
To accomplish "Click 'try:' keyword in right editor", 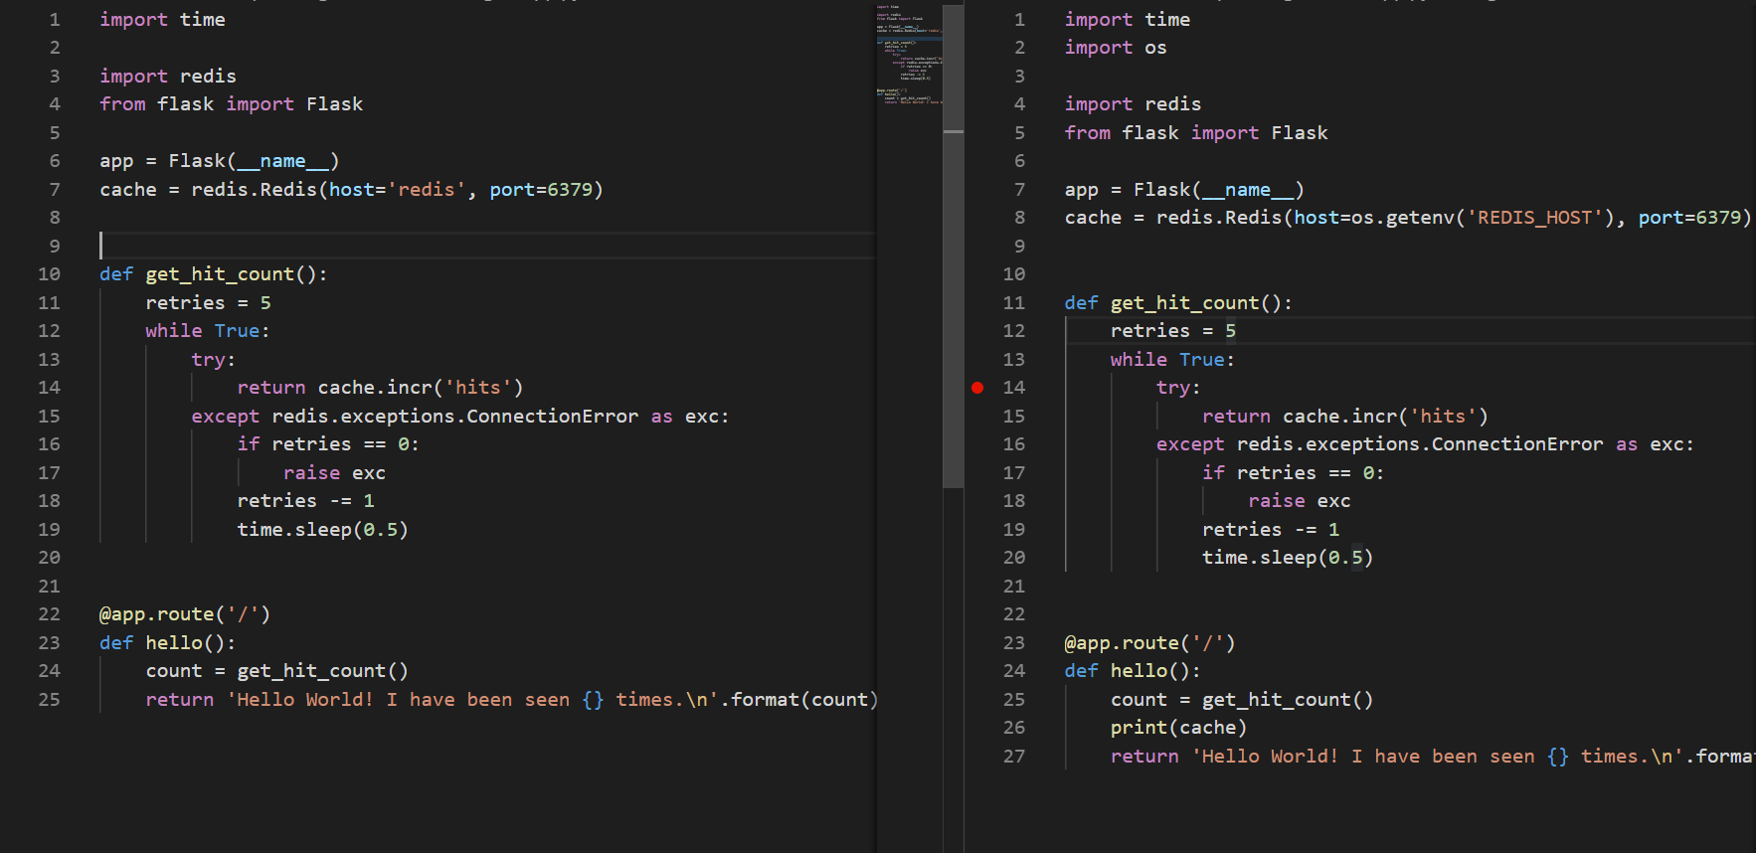I will tap(1178, 388).
